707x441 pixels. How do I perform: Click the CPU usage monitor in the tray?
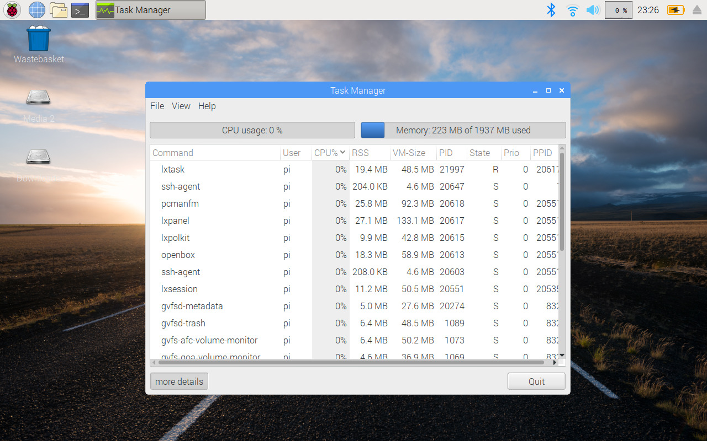pyautogui.click(x=618, y=10)
